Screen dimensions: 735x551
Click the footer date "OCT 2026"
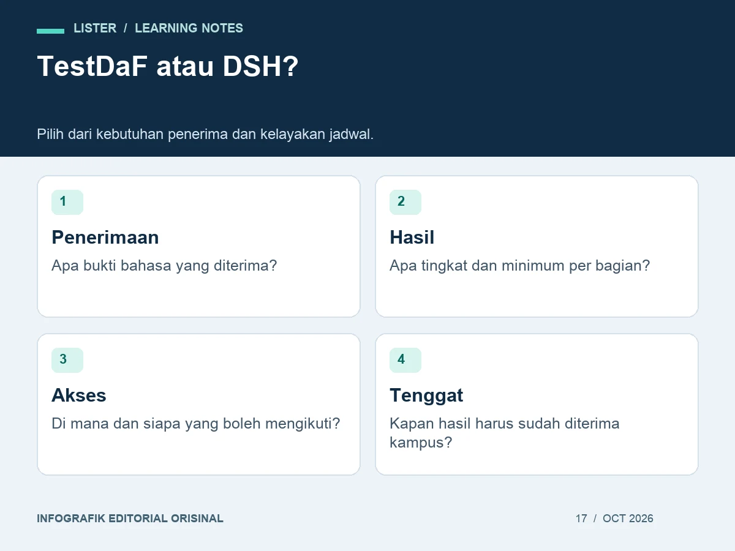coord(628,519)
